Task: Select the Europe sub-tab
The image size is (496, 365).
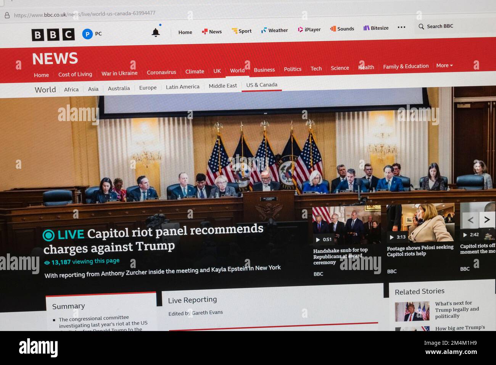Action: tap(148, 87)
